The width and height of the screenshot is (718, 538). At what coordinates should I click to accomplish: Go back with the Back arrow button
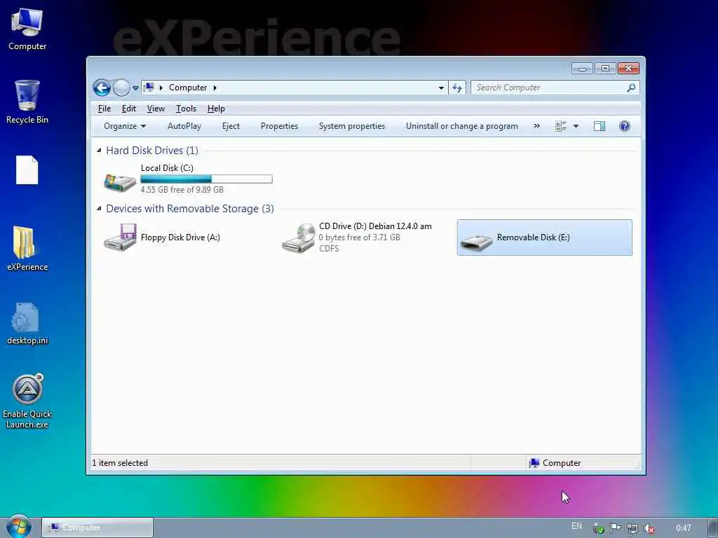[102, 88]
